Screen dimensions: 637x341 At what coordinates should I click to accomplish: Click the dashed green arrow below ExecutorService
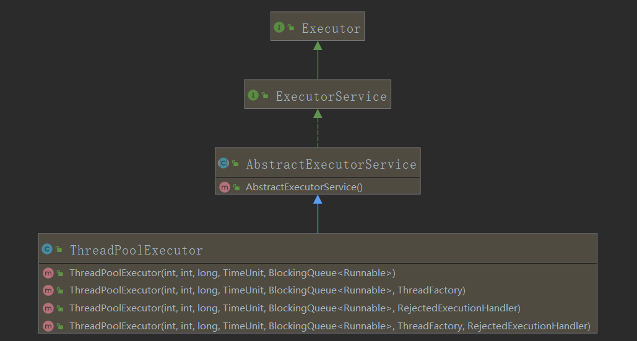click(318, 128)
